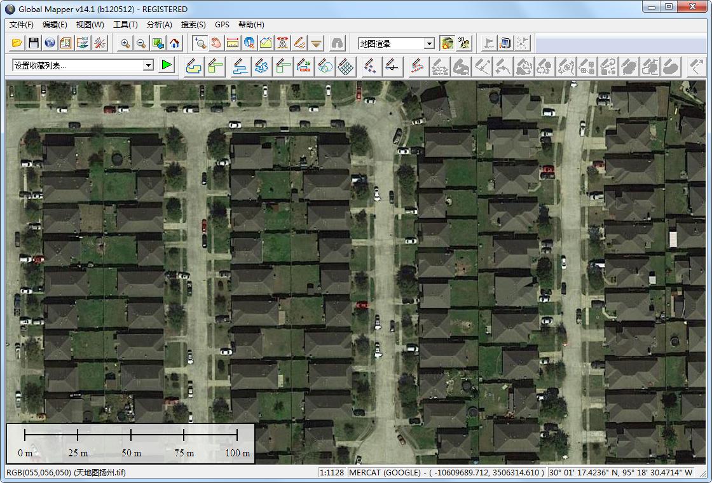The image size is (712, 483).
Task: Toggle the hand pan/grab tool
Action: (x=216, y=43)
